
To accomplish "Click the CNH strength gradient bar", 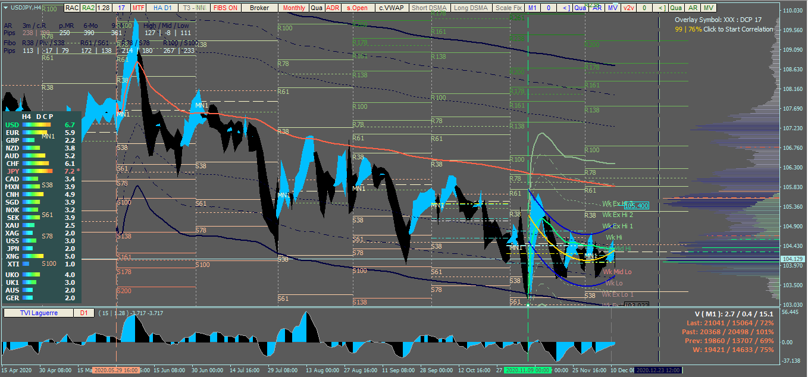I will tap(33, 194).
